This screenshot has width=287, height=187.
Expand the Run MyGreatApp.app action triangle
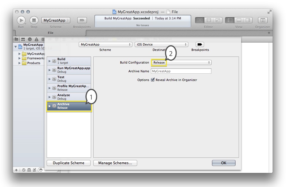[x=49, y=70]
